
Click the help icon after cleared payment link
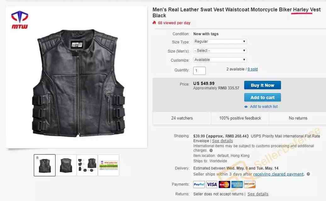coord(308,174)
